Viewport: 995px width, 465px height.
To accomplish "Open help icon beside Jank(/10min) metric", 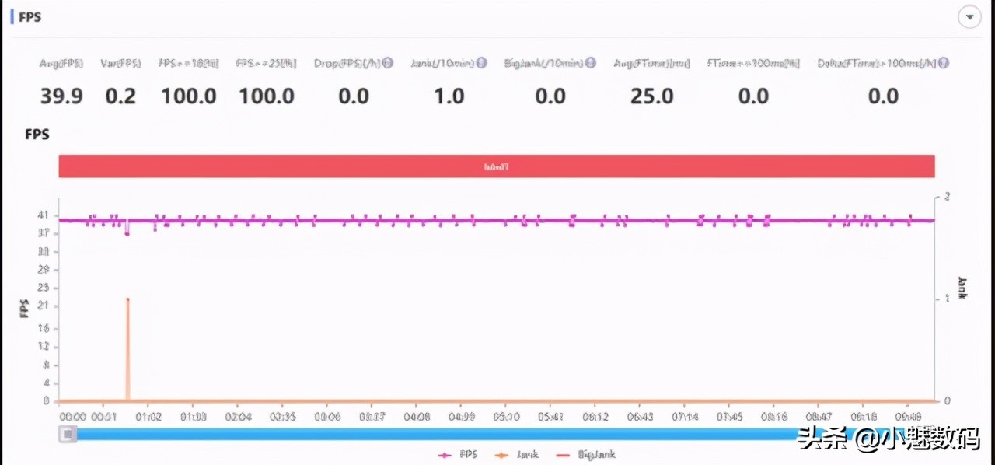I will point(482,63).
